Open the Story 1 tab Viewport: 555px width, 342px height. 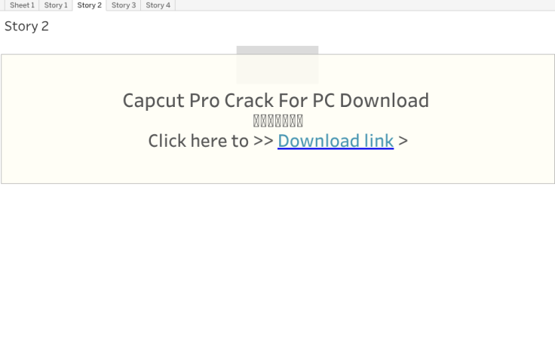[x=56, y=5]
